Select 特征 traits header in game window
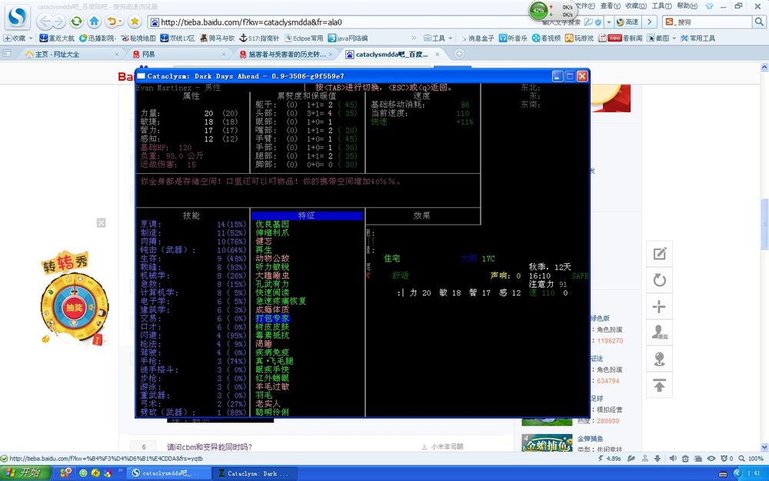 [x=307, y=215]
